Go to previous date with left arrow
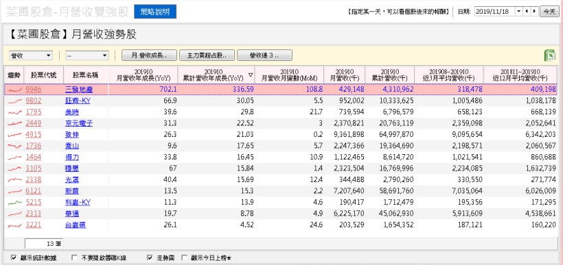Viewport: 563px width, 265px height. point(527,12)
